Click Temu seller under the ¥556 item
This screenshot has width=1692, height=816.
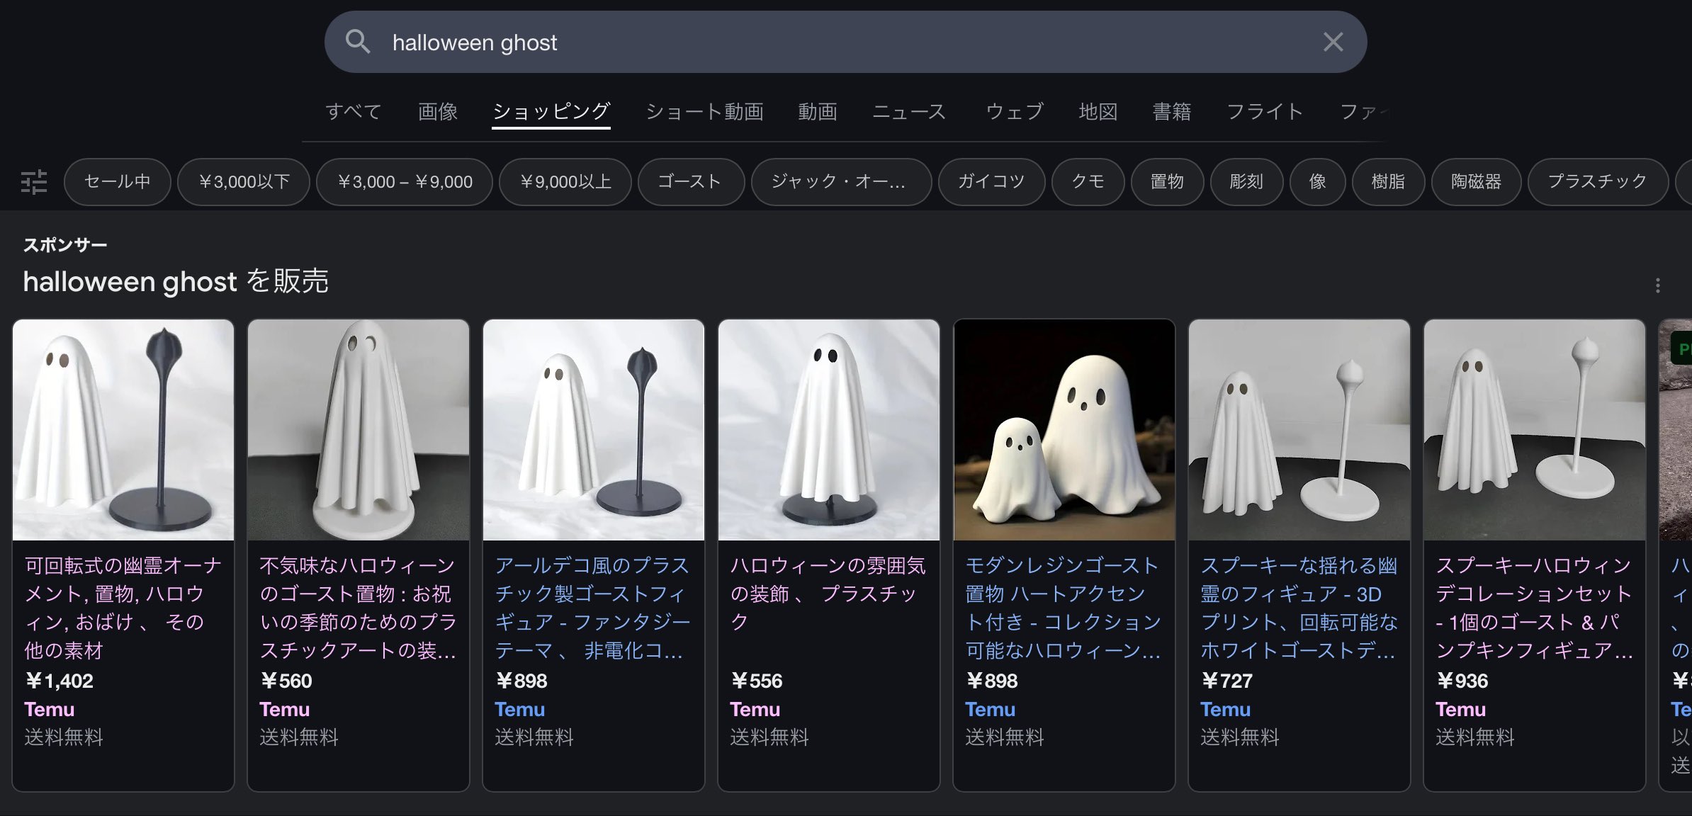(755, 709)
